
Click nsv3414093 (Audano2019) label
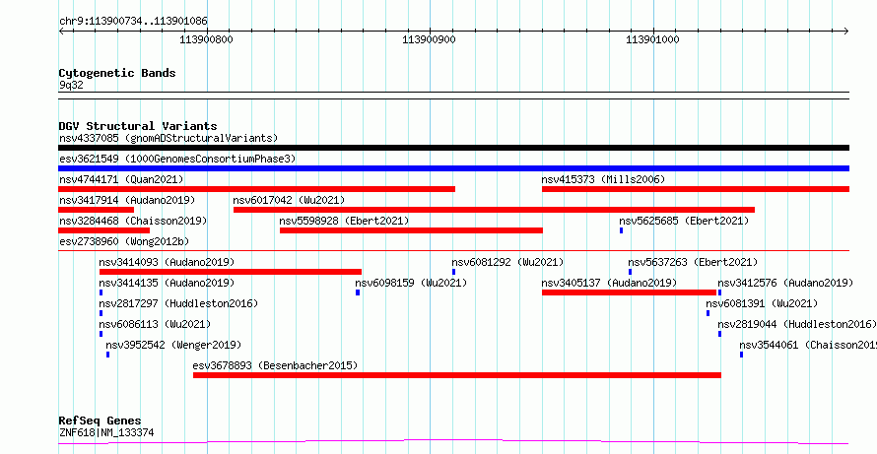[x=167, y=262]
